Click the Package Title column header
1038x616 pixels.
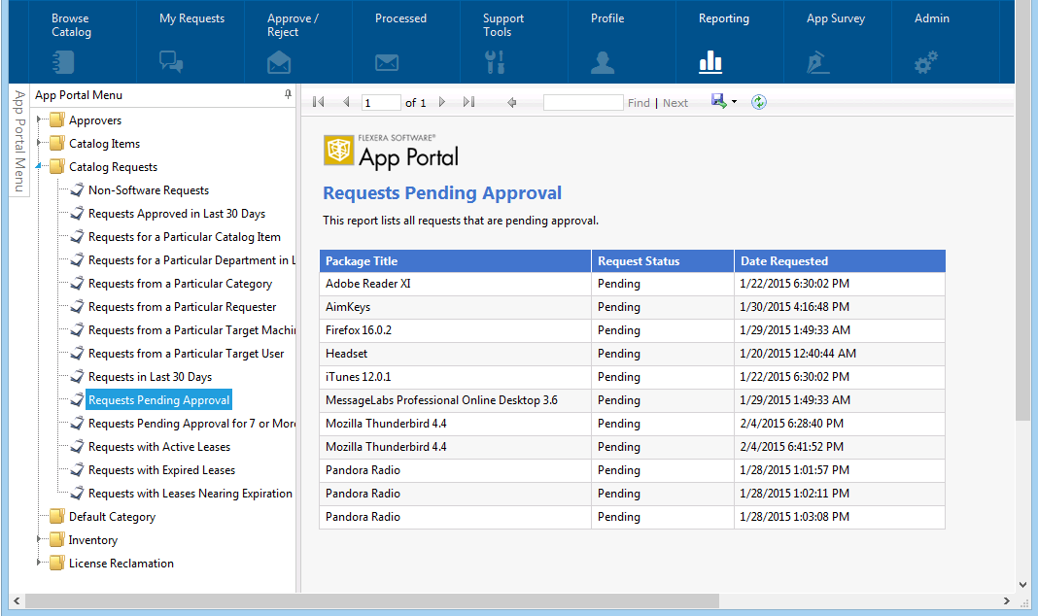[x=456, y=260]
